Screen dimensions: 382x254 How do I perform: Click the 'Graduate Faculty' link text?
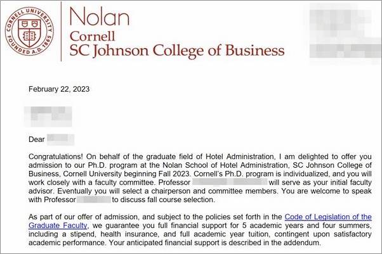coord(58,225)
